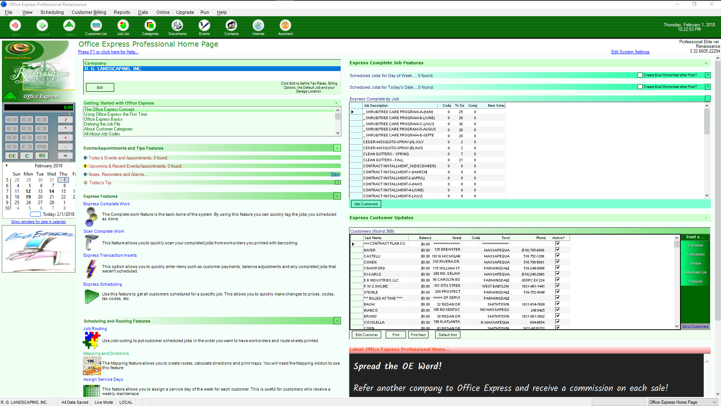This screenshot has height=406, width=721.
Task: Click the Today's Tip icon
Action: click(x=86, y=183)
